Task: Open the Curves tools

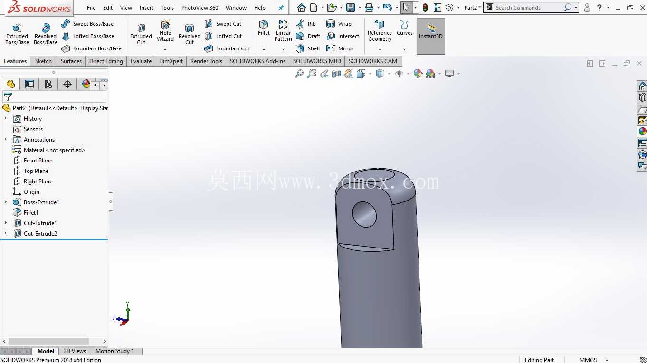Action: click(405, 28)
